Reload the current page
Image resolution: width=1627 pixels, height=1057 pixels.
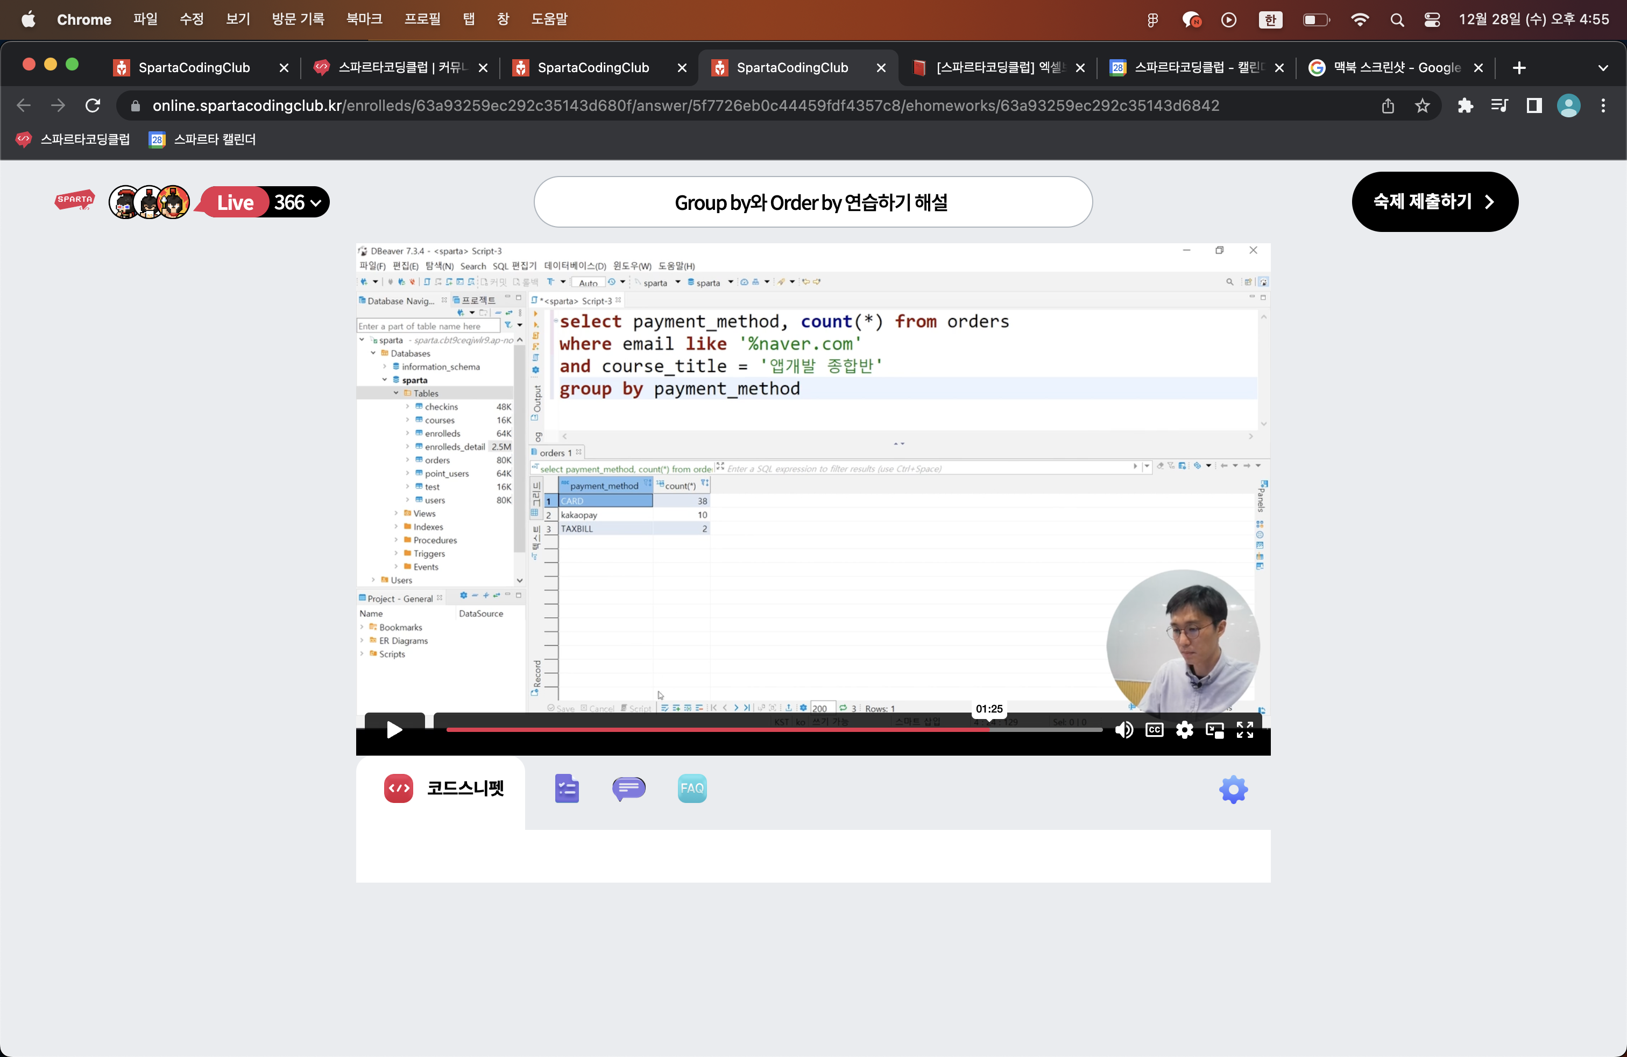coord(93,105)
